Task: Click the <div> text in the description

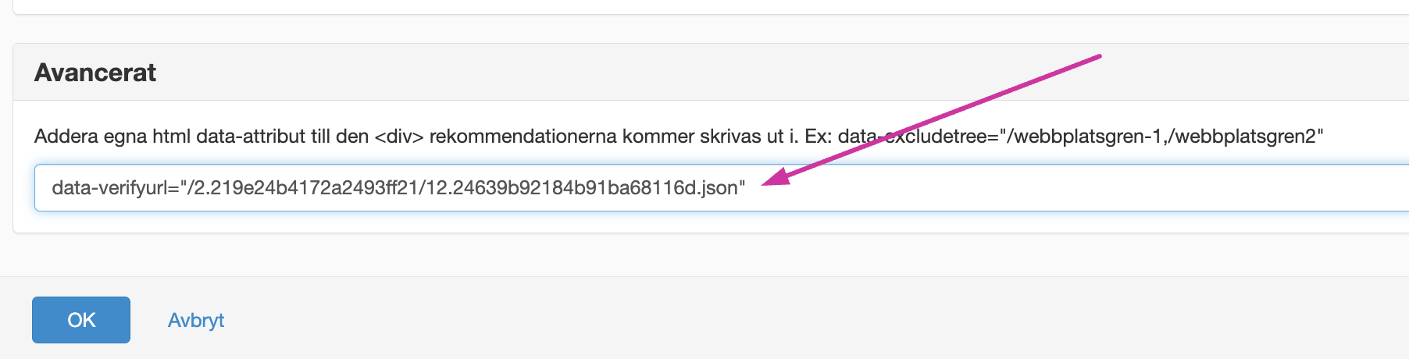Action: (399, 137)
